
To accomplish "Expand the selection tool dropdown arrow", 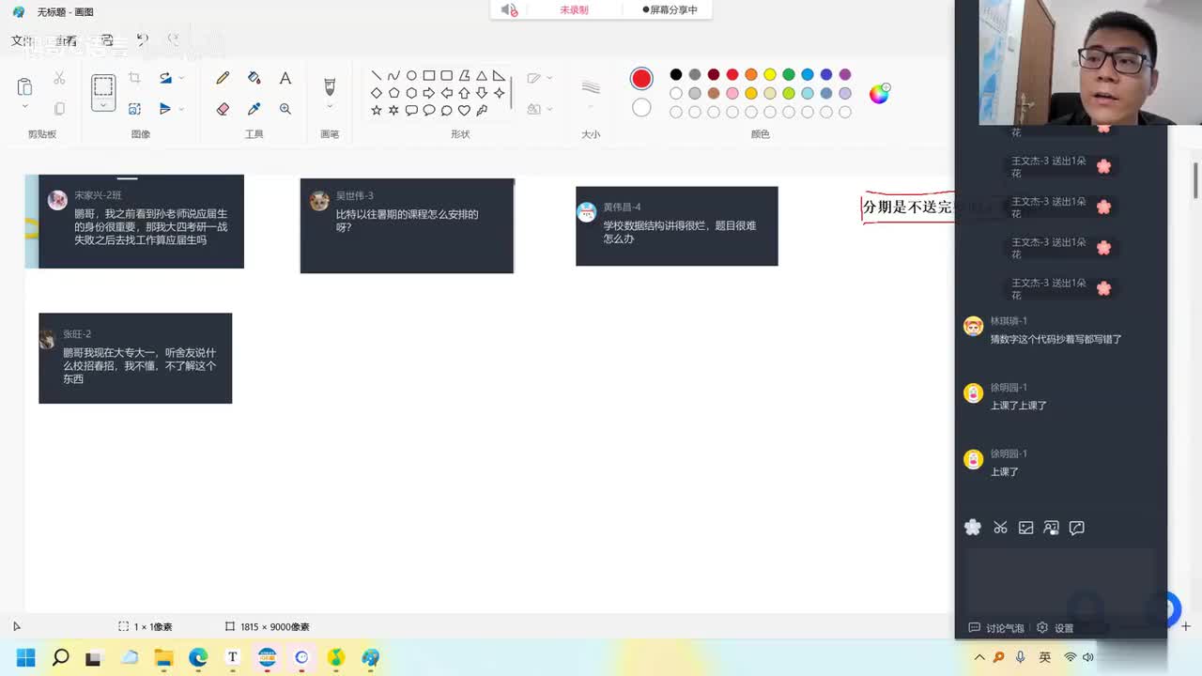I will pyautogui.click(x=103, y=105).
